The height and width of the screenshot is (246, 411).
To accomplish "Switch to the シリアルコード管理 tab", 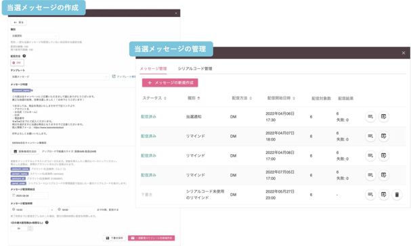I will [x=195, y=68].
